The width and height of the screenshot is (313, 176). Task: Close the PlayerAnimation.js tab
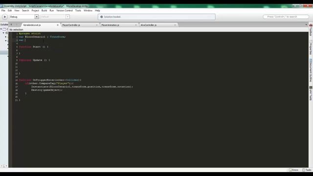(136, 25)
